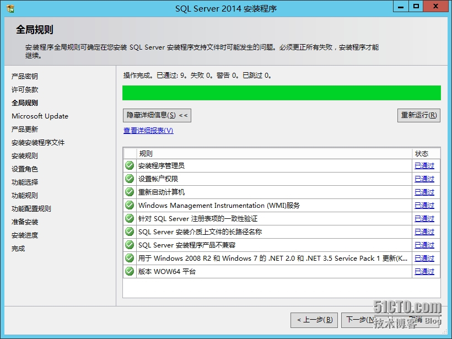The height and width of the screenshot is (339, 452).
Task: Click check icon for 安装程序产品不兼容 rule
Action: pyautogui.click(x=130, y=245)
